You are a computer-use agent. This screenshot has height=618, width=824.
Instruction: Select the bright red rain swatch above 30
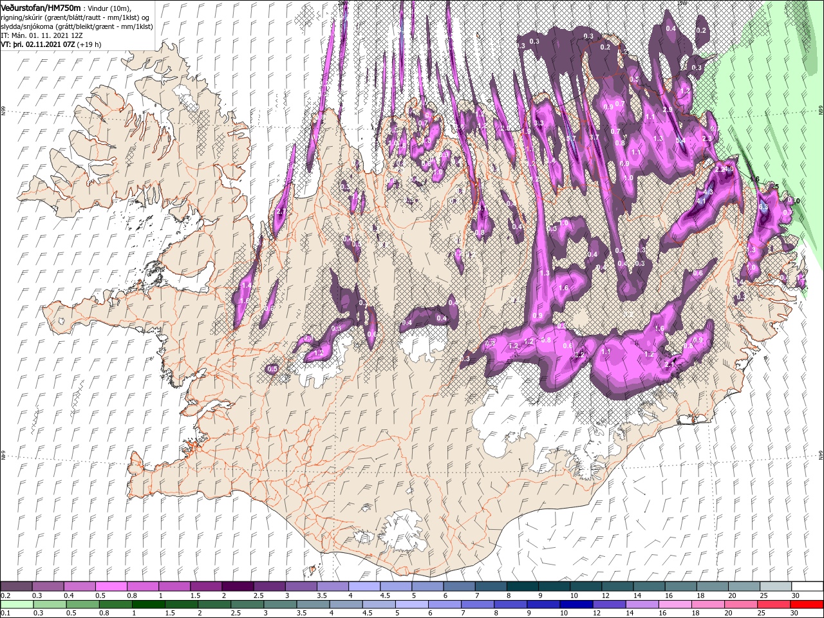tap(807, 604)
